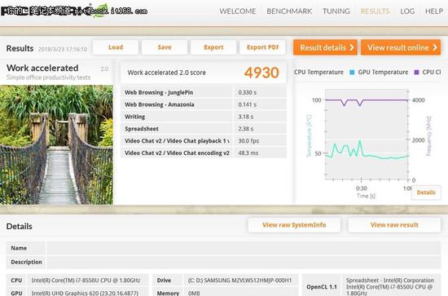The height and width of the screenshot is (296, 448).
Task: Click the temperature chart plot area
Action: pos(367,134)
